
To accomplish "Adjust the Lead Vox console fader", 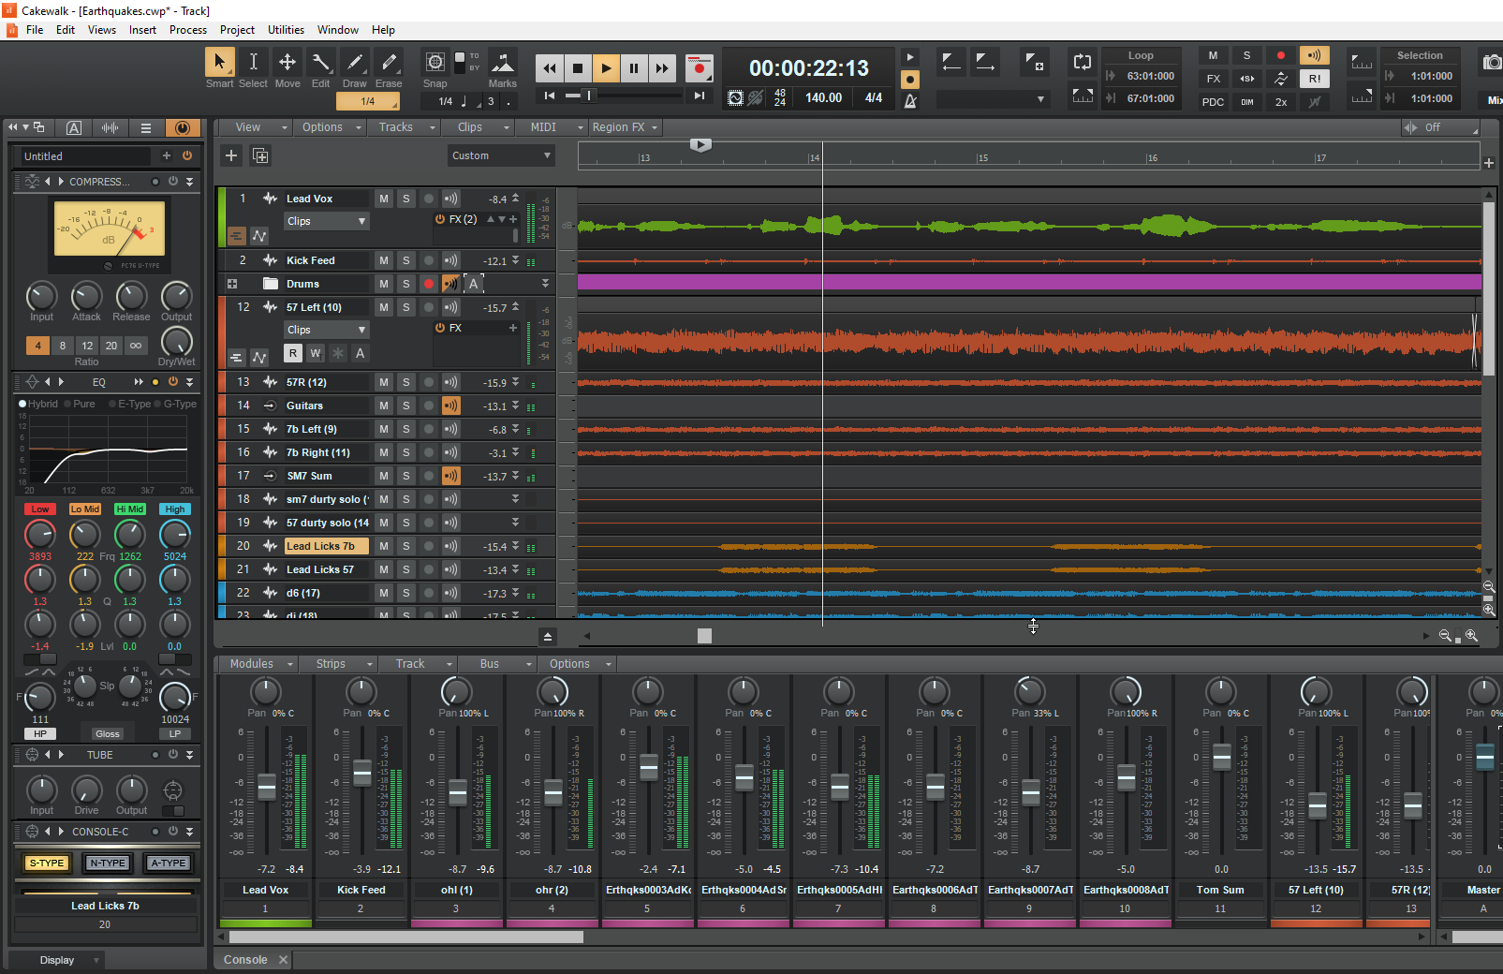I will pos(267,788).
